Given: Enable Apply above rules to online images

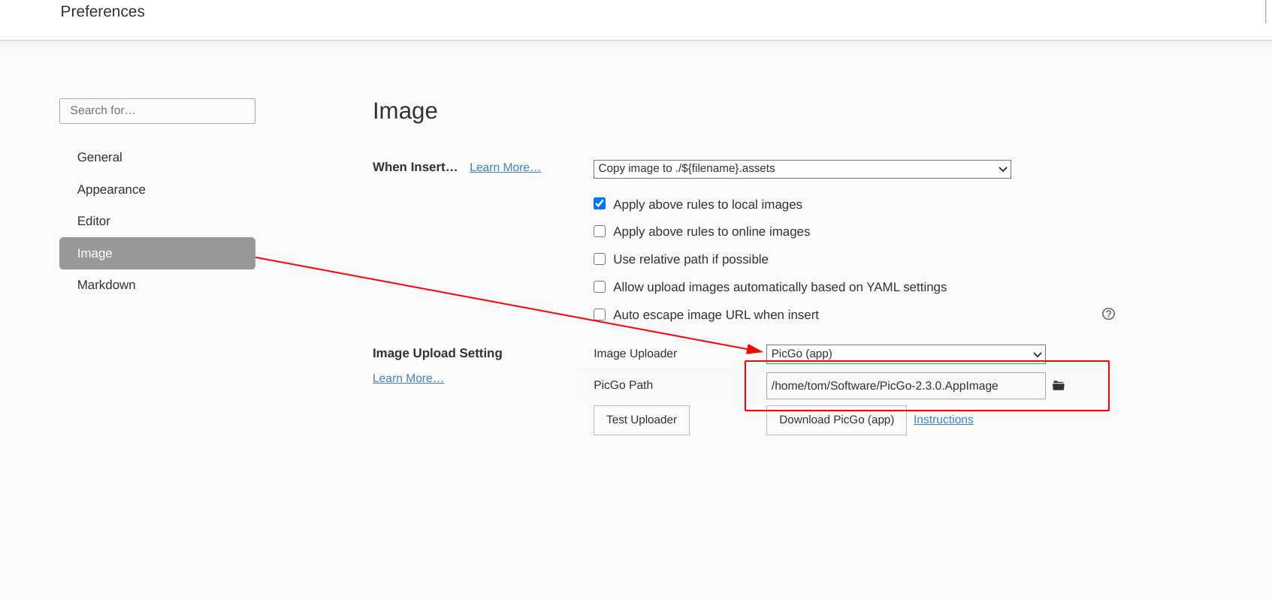Looking at the screenshot, I should pos(600,231).
